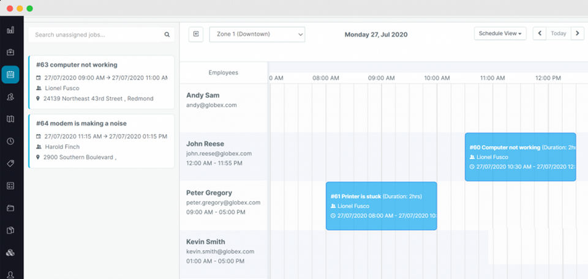Screen dimensions: 588x279
Task: Click email kevin.smith@globex.com
Action: pos(220,251)
